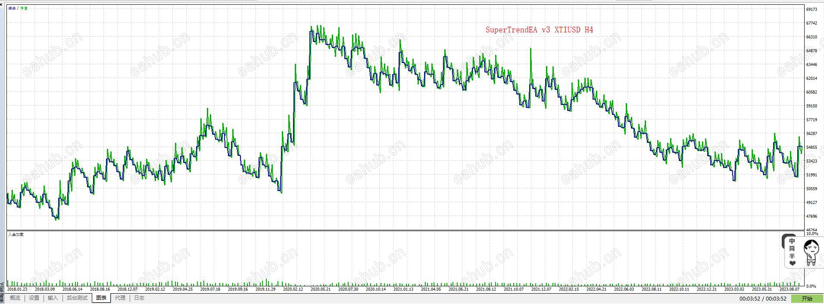This screenshot has width=824, height=304.
Task: Click the heart icon on input method bar
Action: [792, 263]
